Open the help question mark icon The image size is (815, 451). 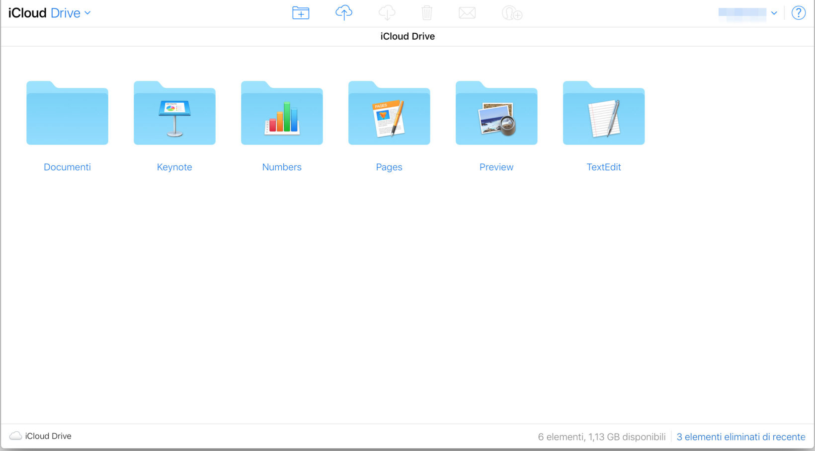[x=799, y=13]
